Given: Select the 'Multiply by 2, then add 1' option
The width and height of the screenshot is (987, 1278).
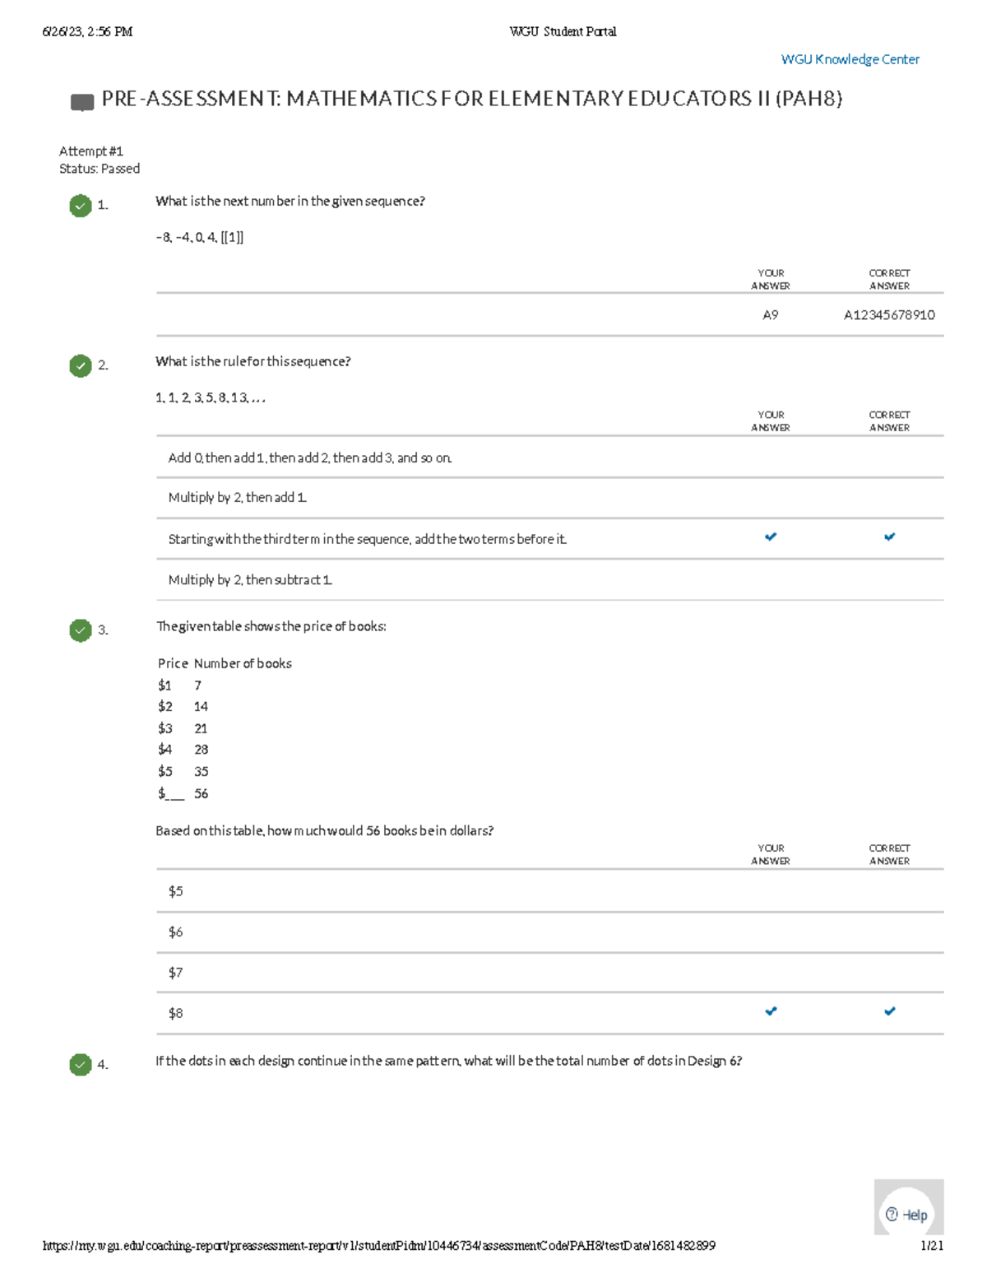Looking at the screenshot, I should pos(238,498).
